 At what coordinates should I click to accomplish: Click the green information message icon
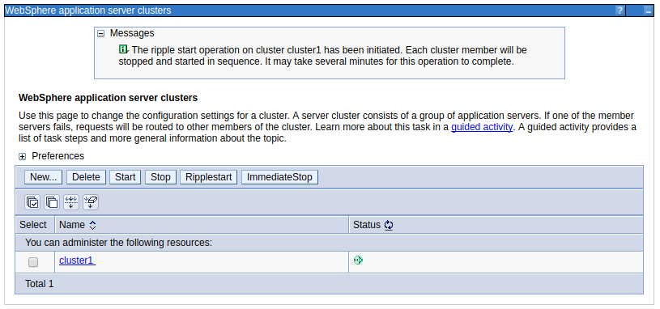tap(123, 49)
